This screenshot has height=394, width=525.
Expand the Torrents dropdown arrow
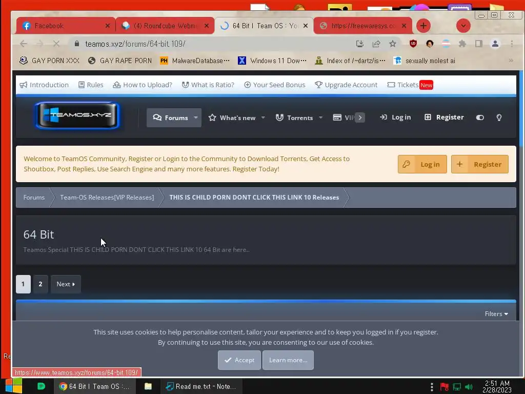click(x=321, y=117)
